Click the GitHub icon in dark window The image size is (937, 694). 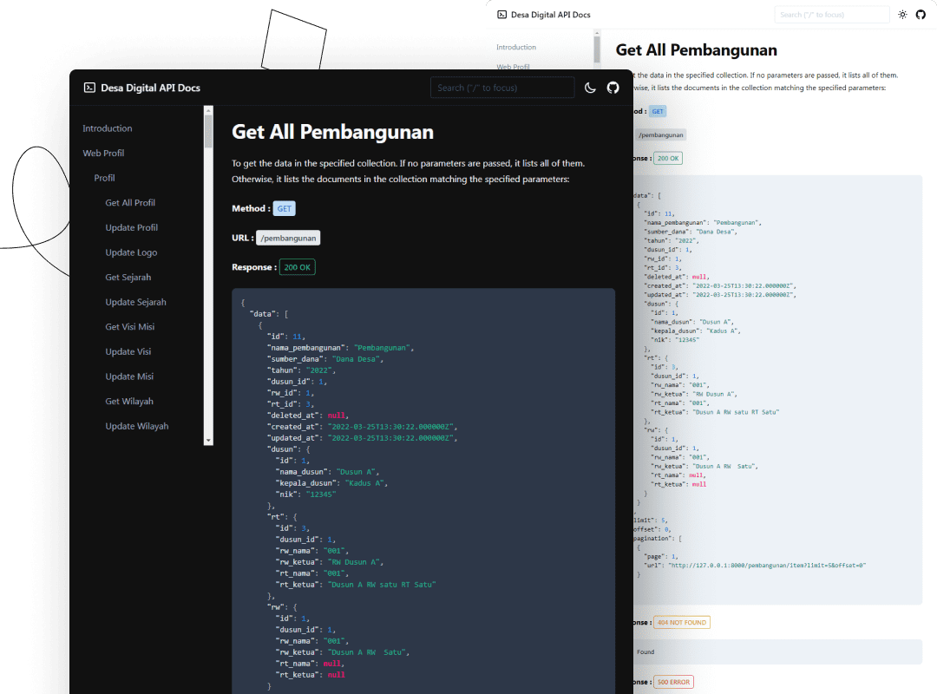[613, 88]
